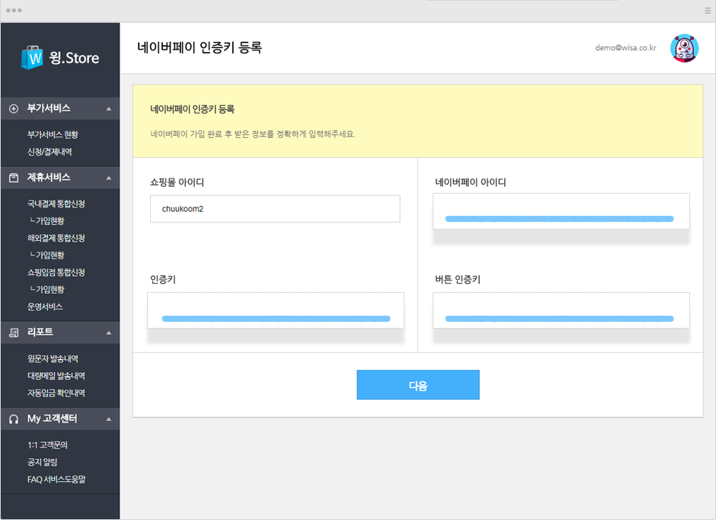
Task: Click the box icon beside 제휴서비스
Action: pos(14,178)
